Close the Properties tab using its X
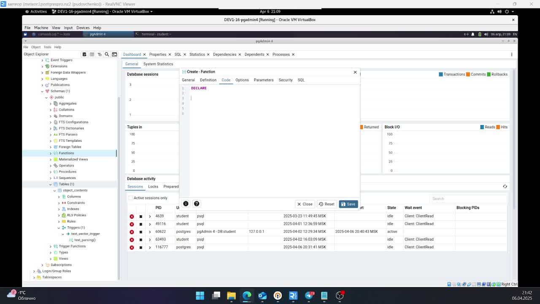The height and width of the screenshot is (304, 540). [170, 54]
